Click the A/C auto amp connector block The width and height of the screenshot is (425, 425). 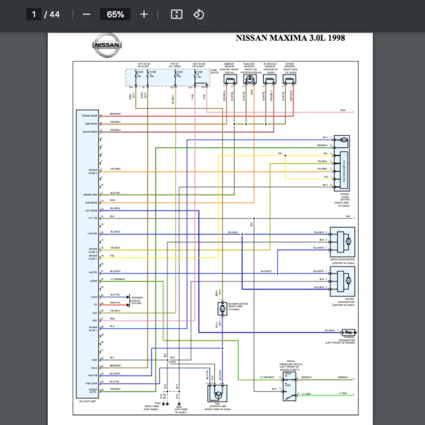[x=87, y=253]
